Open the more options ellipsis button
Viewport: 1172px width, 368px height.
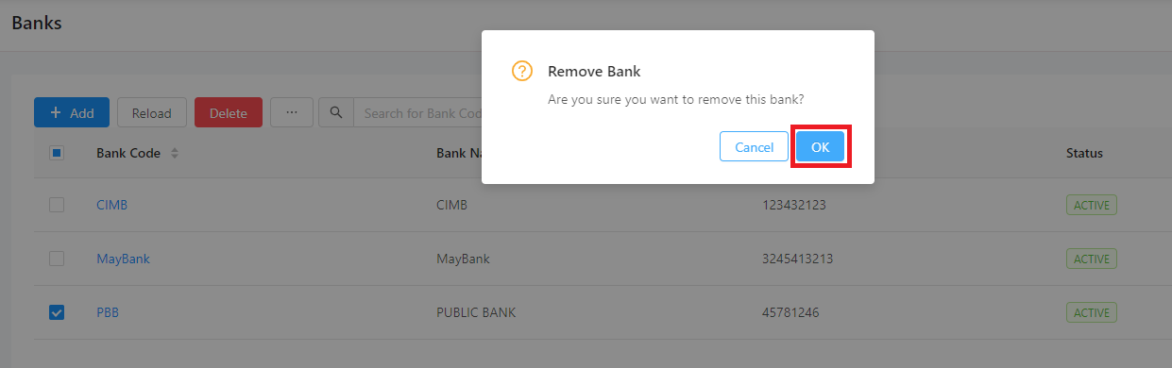(292, 112)
